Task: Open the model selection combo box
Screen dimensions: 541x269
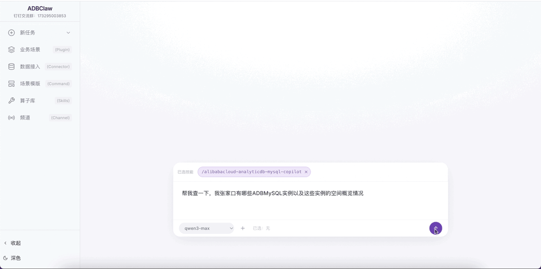Action: tap(206, 228)
